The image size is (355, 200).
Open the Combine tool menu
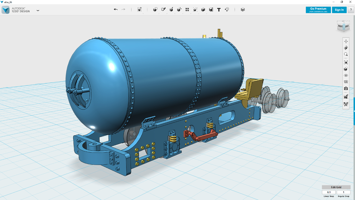click(x=203, y=9)
